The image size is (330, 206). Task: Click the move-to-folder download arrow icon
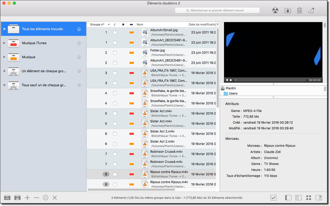[288, 11]
